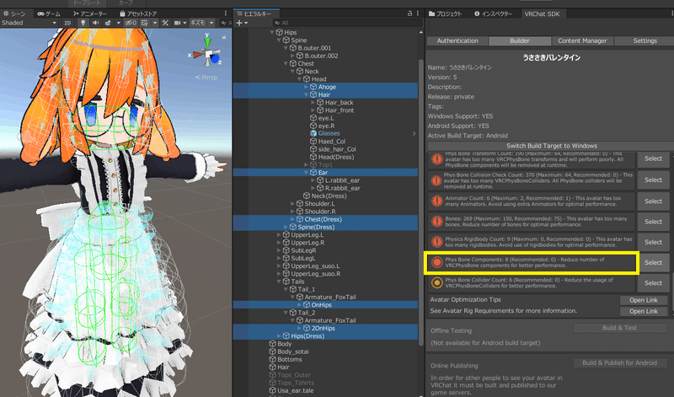674x397 pixels.
Task: Toggle Hierarchy panel lock icon
Action: tap(409, 13)
